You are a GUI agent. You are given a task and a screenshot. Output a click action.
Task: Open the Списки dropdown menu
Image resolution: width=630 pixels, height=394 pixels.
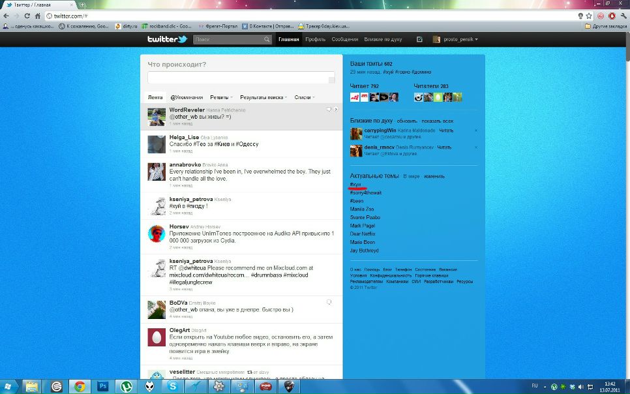click(x=304, y=97)
